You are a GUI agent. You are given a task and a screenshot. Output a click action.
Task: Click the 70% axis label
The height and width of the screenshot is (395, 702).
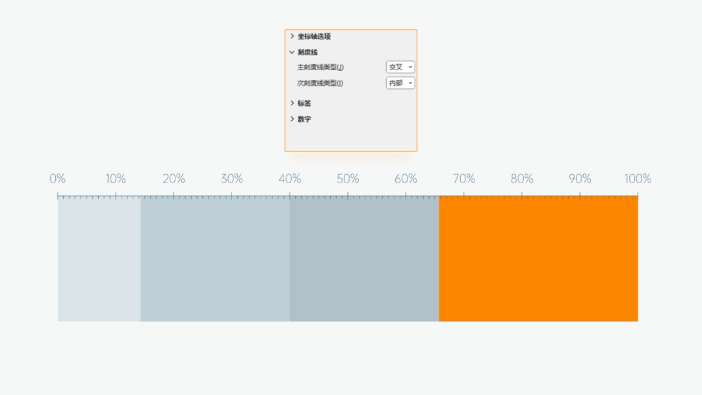(x=464, y=179)
